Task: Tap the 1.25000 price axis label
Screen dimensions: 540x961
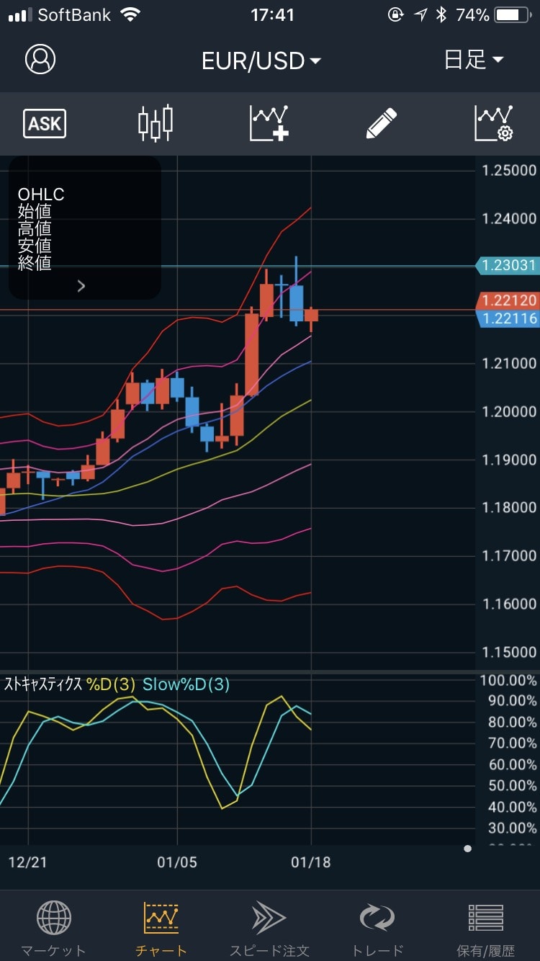Action: (x=509, y=171)
